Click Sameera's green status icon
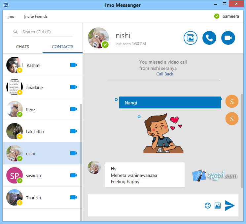The height and width of the screenshot is (224, 246). tap(217, 16)
